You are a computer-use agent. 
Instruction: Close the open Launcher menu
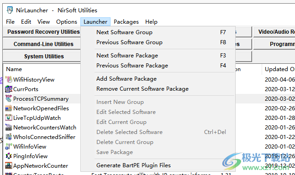tap(95, 22)
